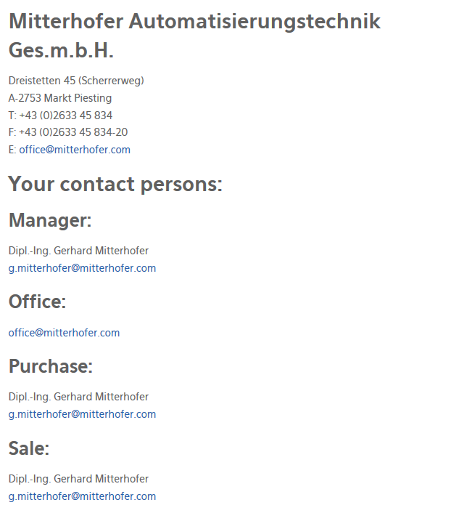This screenshot has height=521, width=451.
Task: Click the telephone number line starting "T:"
Action: 60,116
